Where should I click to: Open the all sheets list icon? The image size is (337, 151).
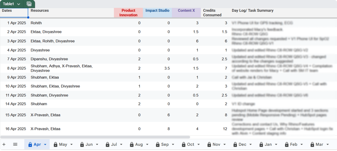coord(15,144)
